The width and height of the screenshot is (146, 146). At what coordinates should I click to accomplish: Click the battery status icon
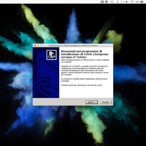pos(142,2)
